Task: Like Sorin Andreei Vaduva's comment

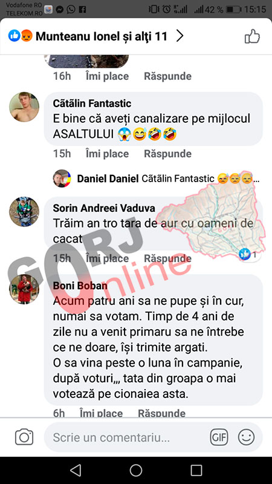Action: [x=107, y=258]
